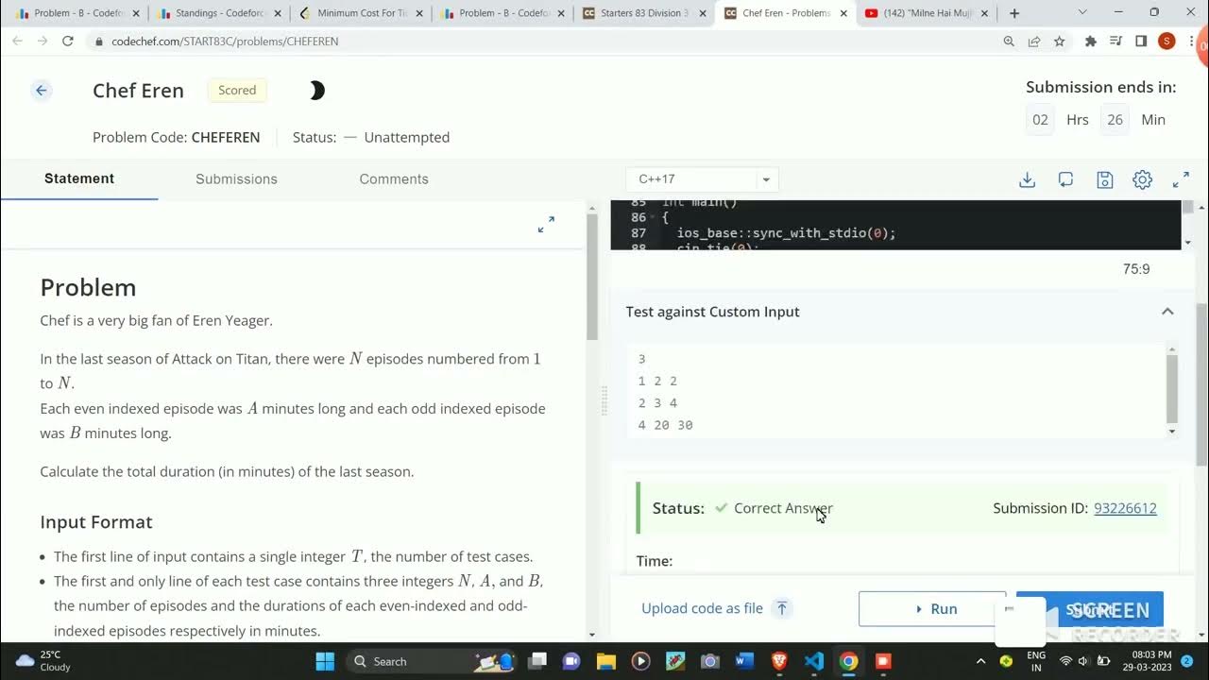This screenshot has height=680, width=1209.
Task: Toggle the browser side panel icon
Action: [1141, 42]
